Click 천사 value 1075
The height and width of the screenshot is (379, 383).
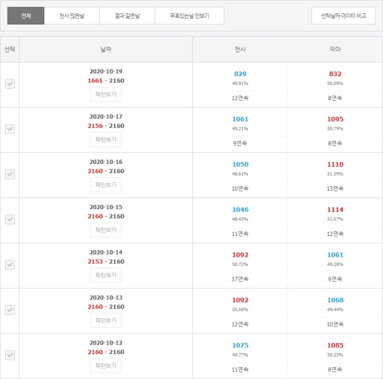(x=240, y=345)
